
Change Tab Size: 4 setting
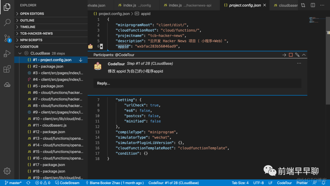(x=240, y=183)
